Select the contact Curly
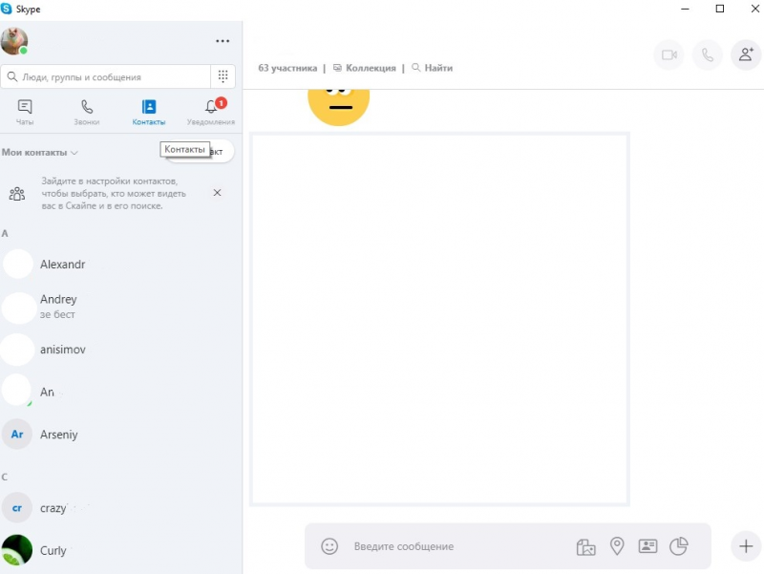Viewport: 764px width, 574px height. coord(121,550)
